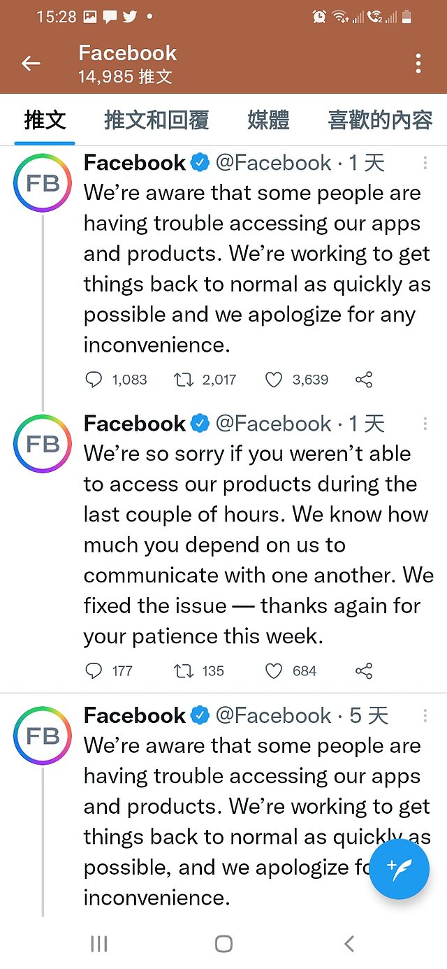Viewport: 447px width, 969px height.
Task: Tap the share icon on the first tweet
Action: coord(363,380)
